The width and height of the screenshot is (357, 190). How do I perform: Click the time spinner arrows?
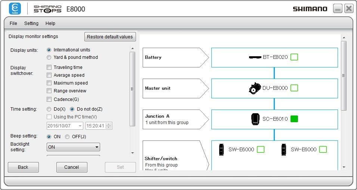109,126
